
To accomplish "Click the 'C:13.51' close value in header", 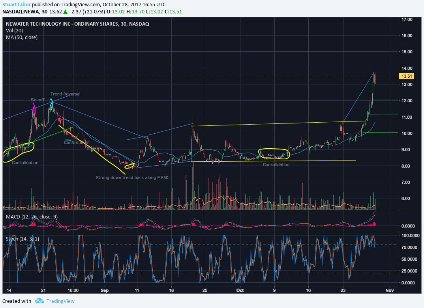I will click(173, 11).
